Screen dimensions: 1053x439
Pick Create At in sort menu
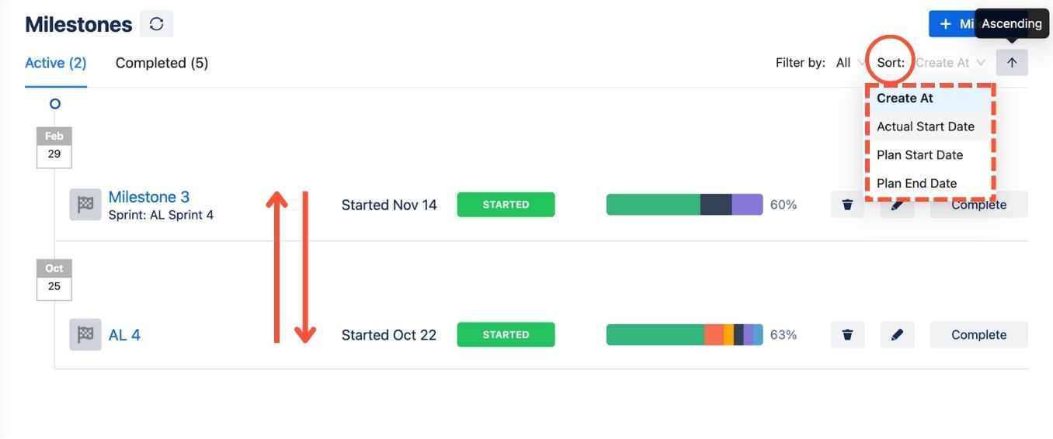click(905, 99)
